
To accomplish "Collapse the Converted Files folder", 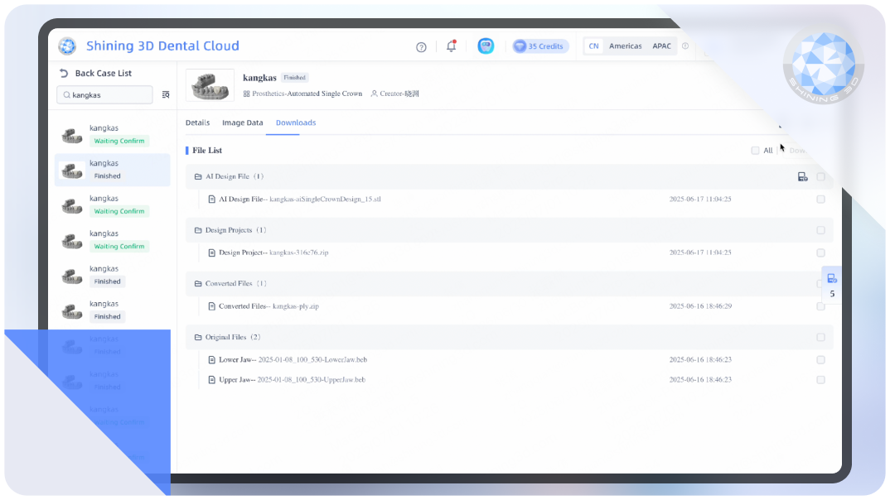I will tap(198, 284).
